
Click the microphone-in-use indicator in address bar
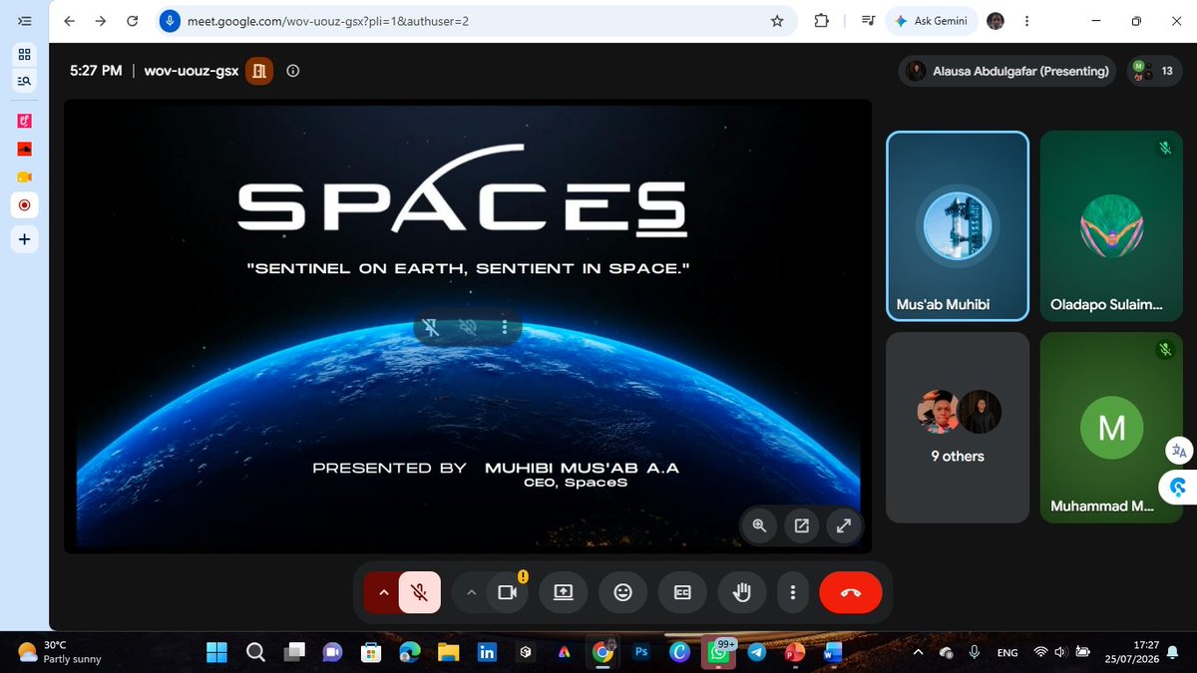(171, 21)
